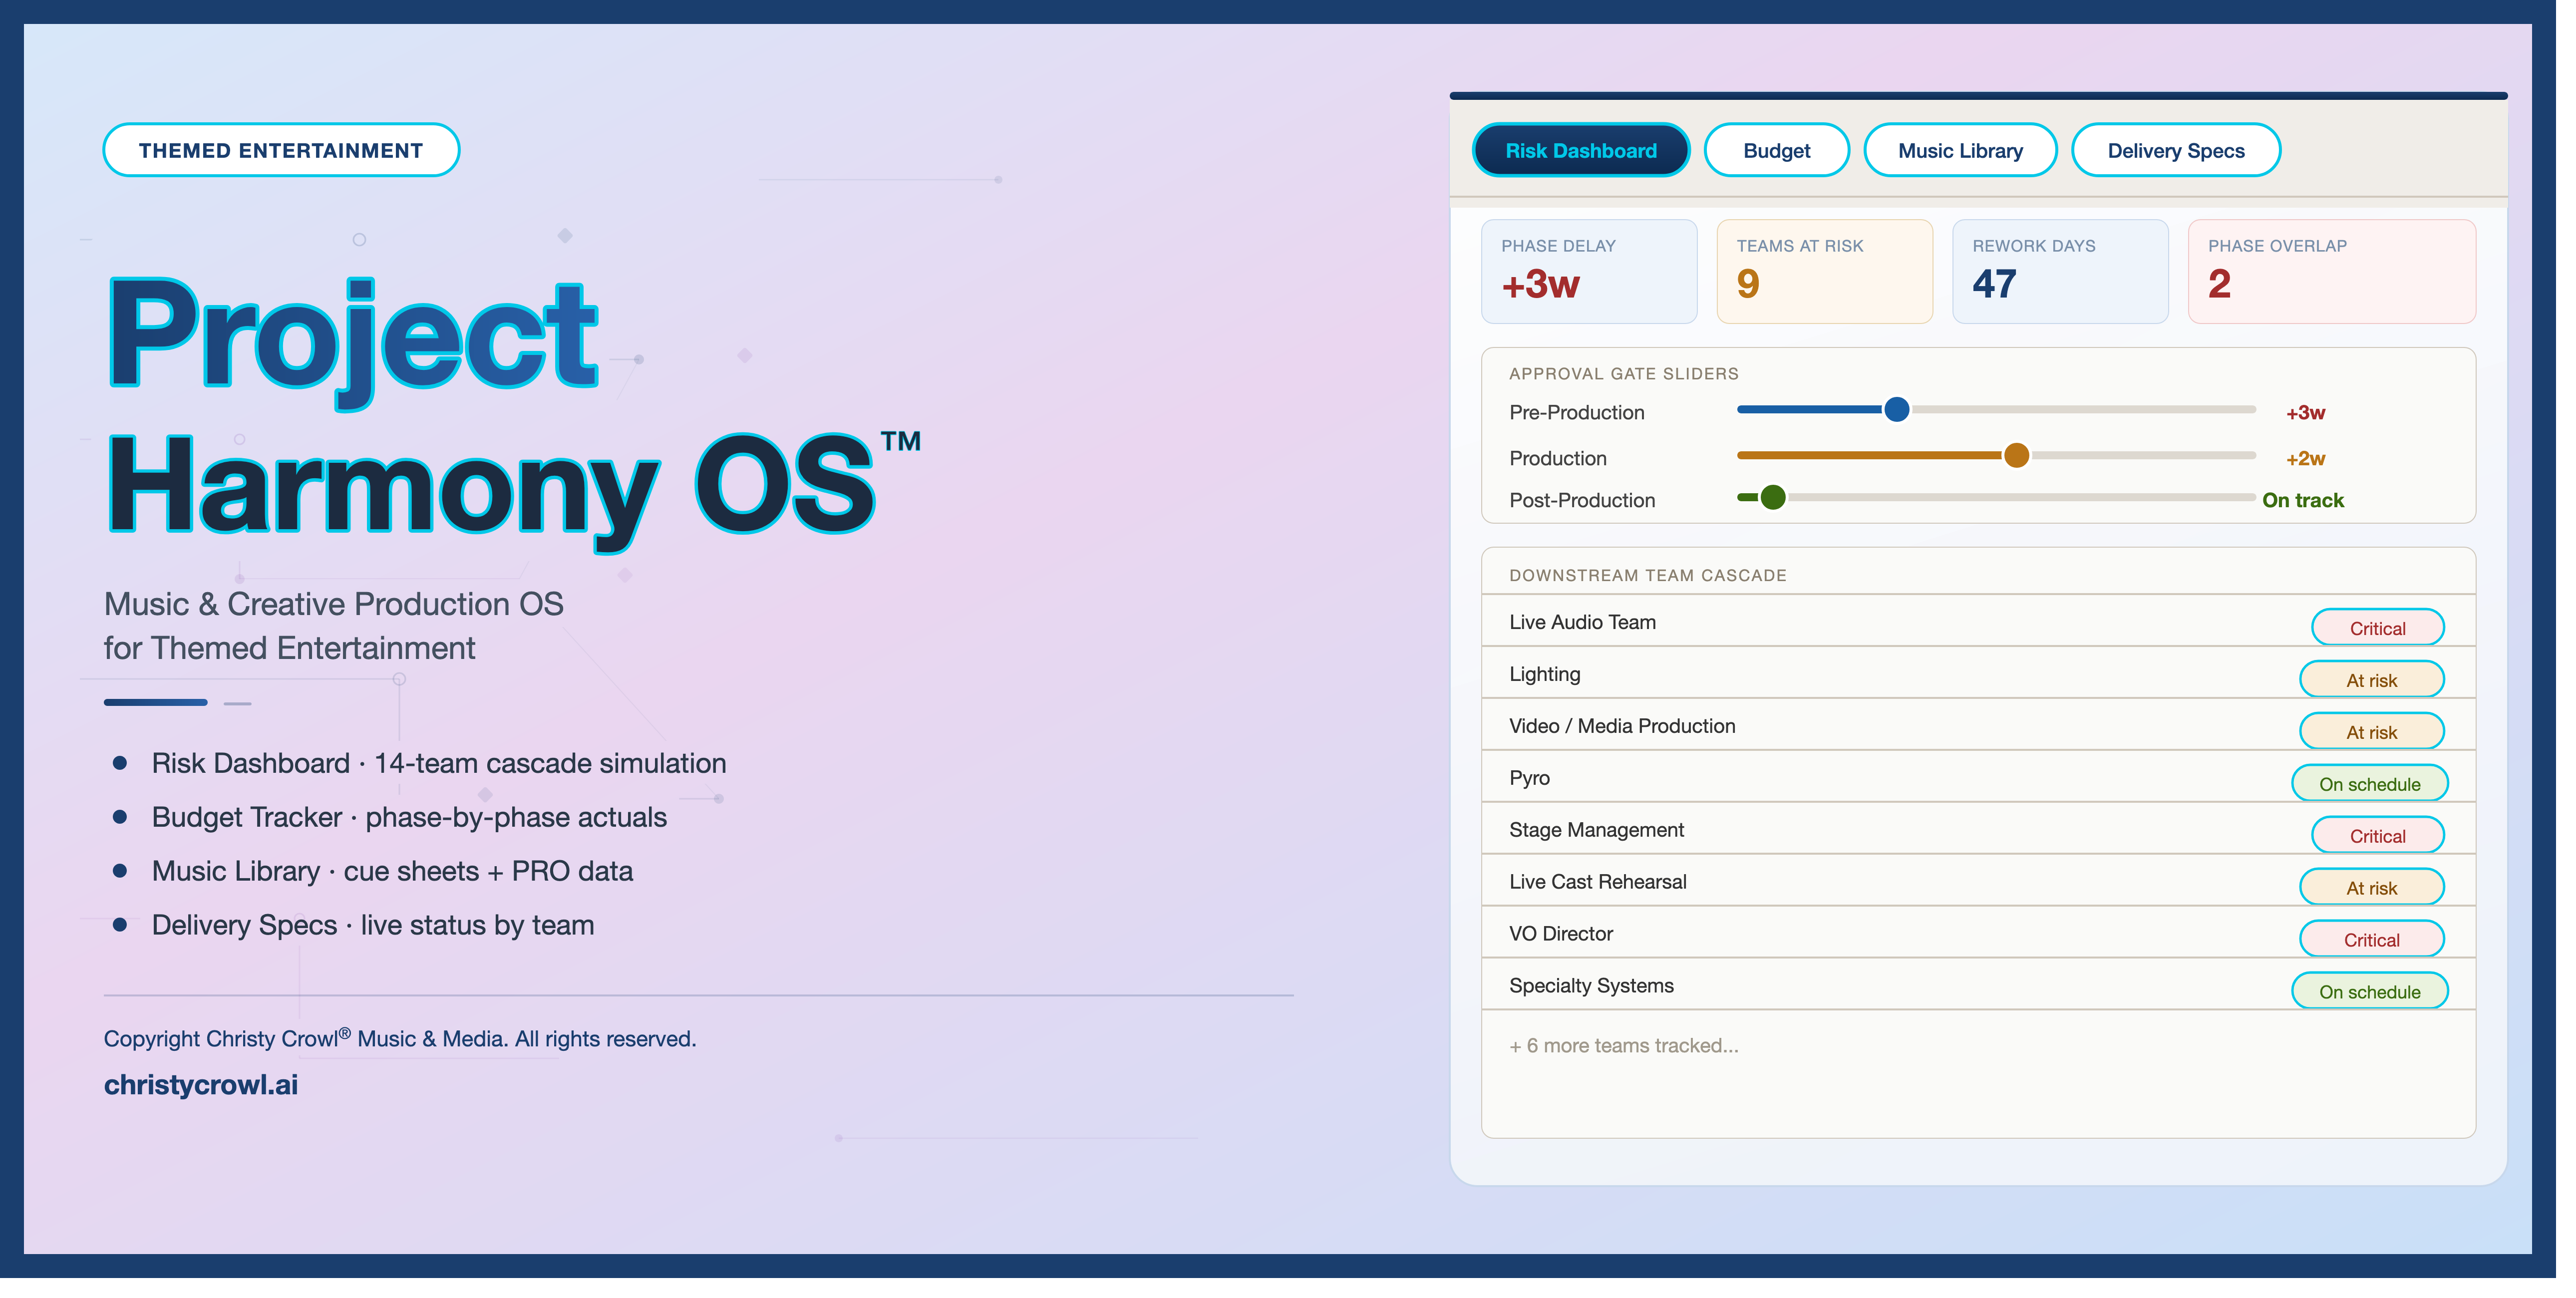This screenshot has width=2576, height=1298.
Task: Click On schedule badge for Pyro
Action: (2369, 784)
